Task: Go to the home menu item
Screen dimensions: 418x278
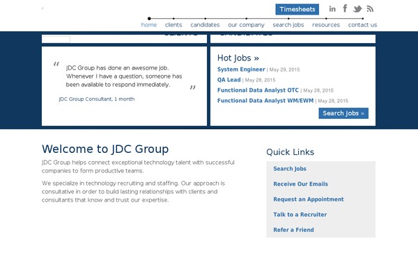Action: point(149,25)
